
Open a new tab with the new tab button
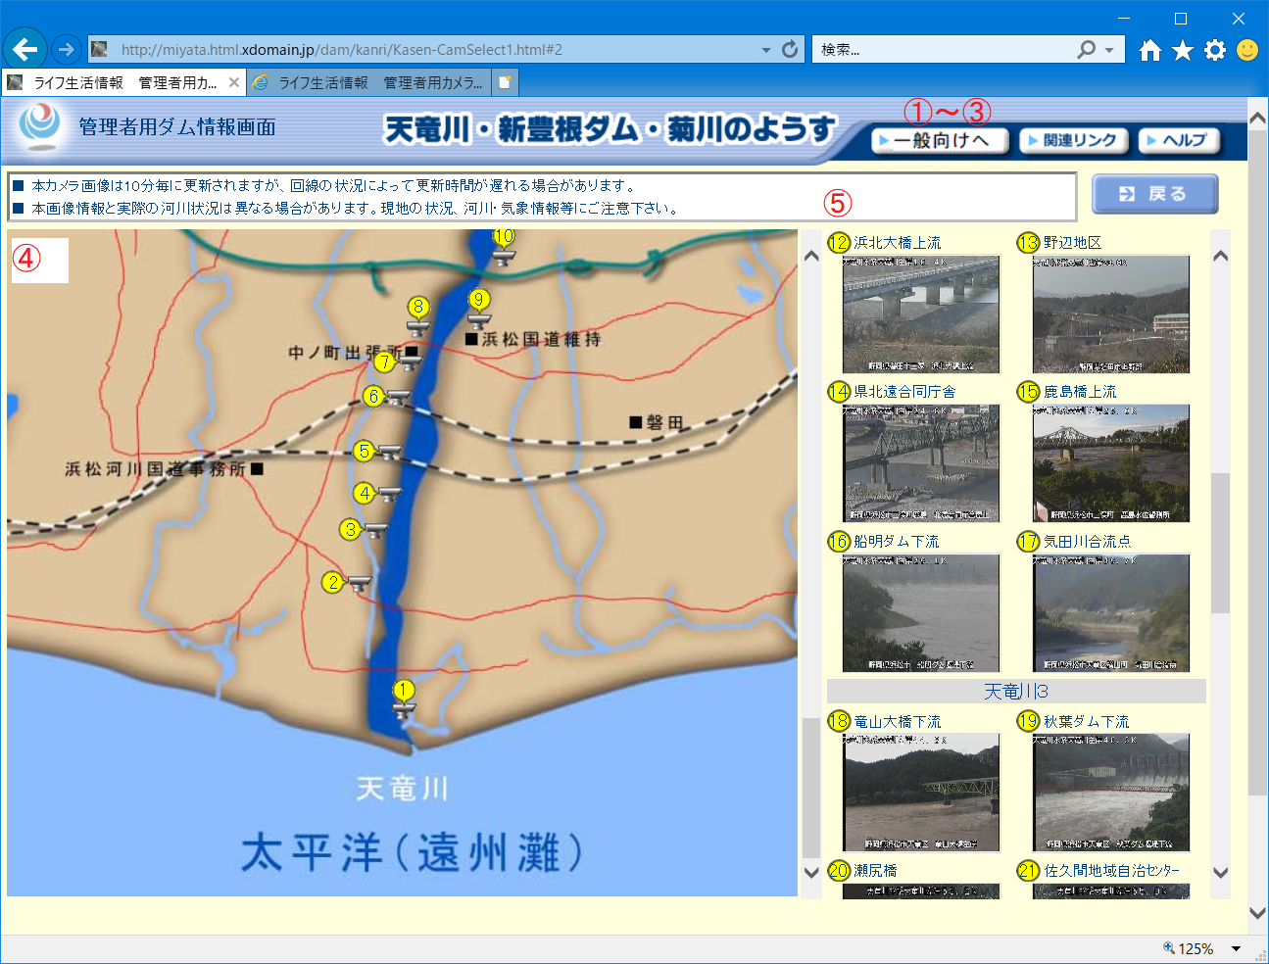[505, 82]
